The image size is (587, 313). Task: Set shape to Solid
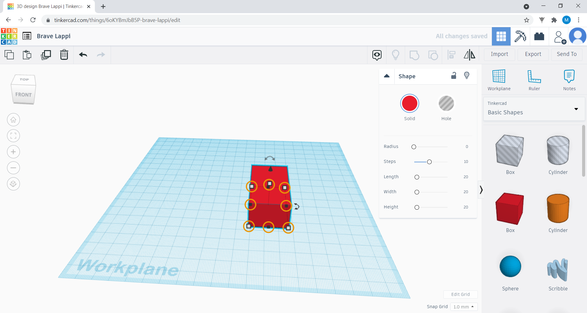point(410,103)
